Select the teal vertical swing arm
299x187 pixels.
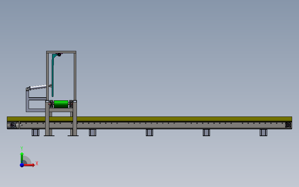(53, 76)
